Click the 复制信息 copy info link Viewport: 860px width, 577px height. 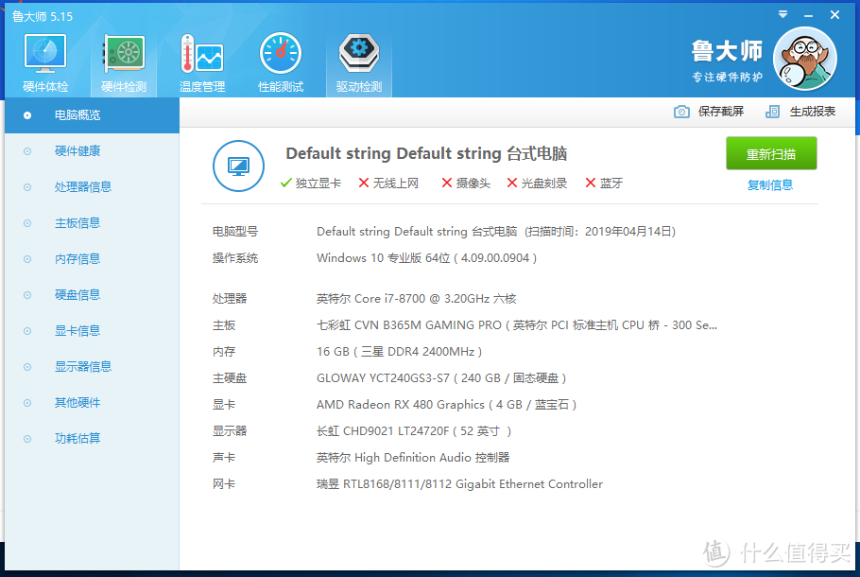pos(770,185)
